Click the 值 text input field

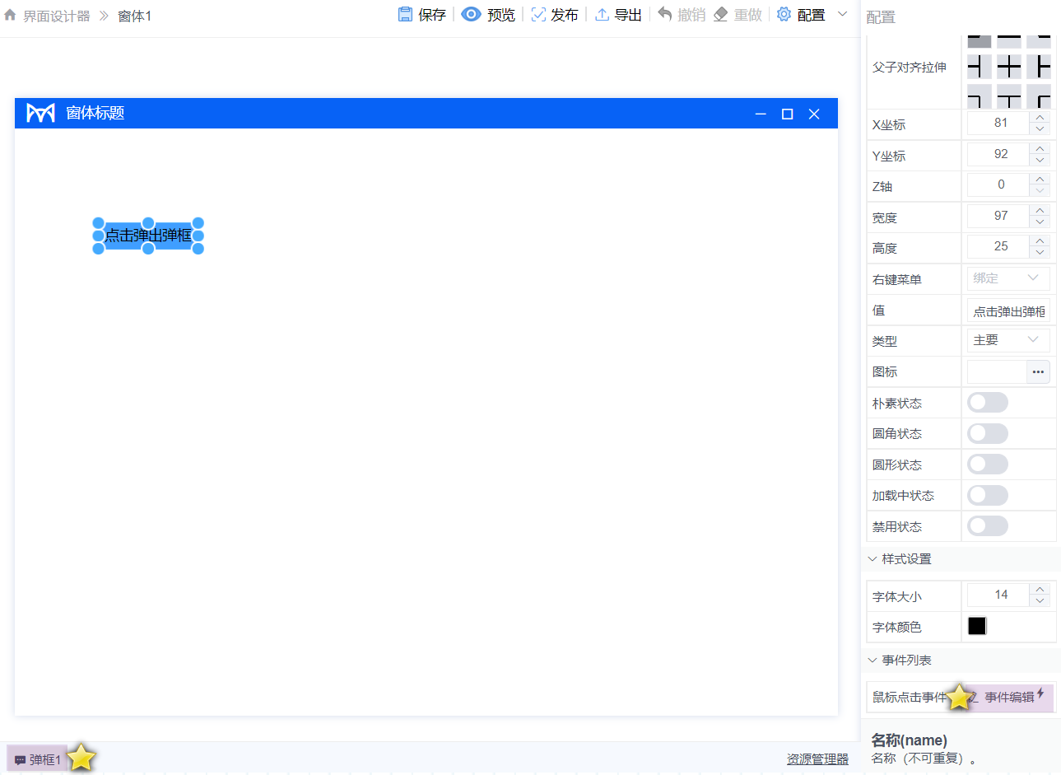pos(1007,311)
